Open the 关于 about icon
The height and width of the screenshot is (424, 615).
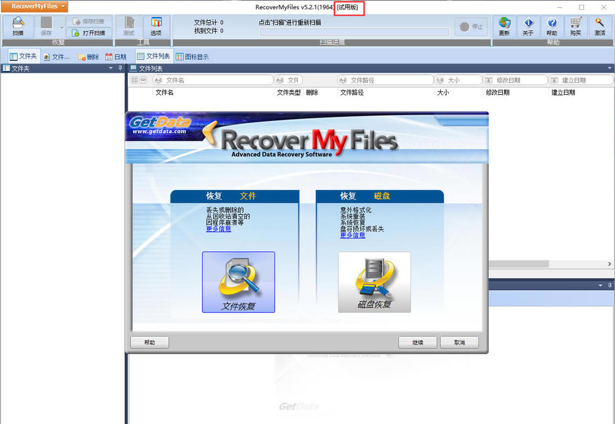click(528, 26)
